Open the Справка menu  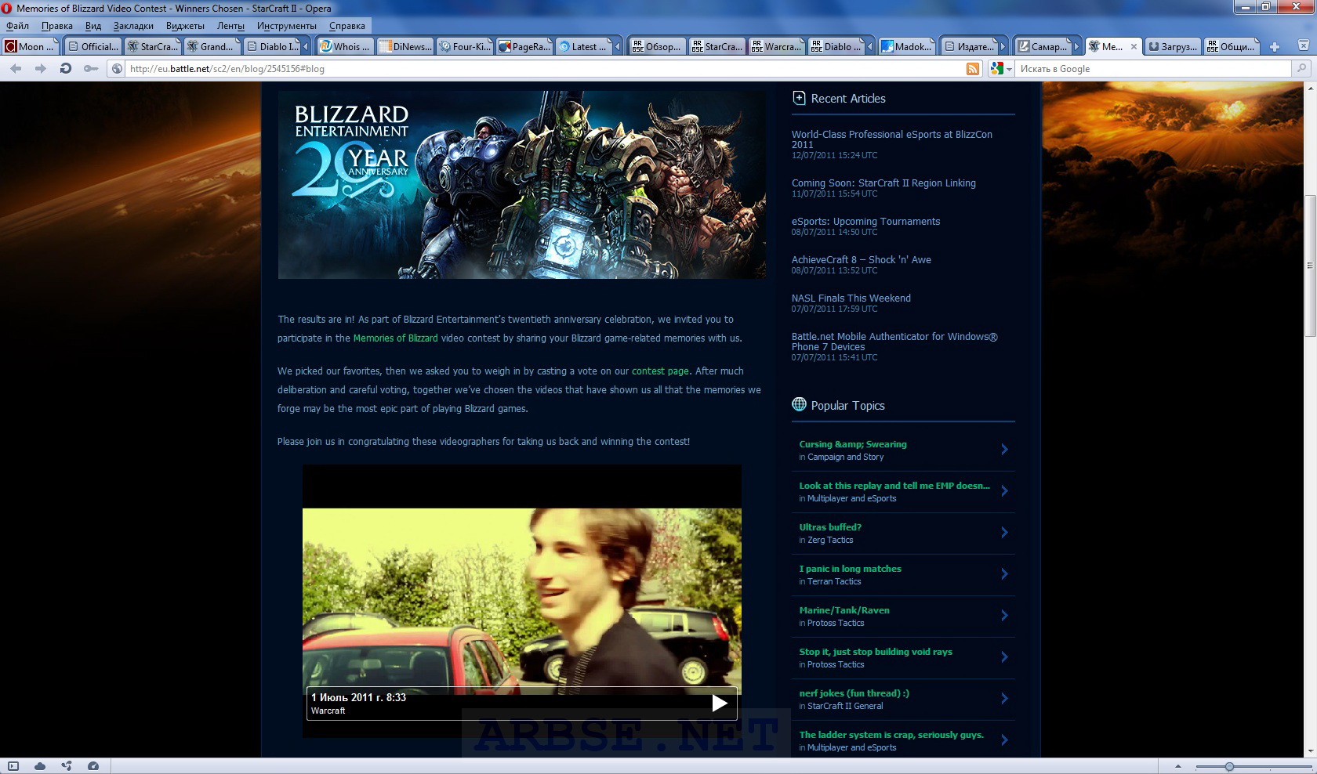pos(347,26)
